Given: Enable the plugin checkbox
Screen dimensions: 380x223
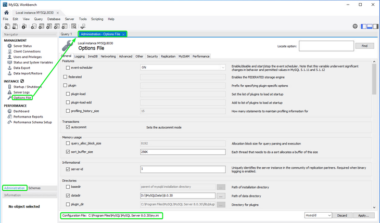Looking at the screenshot, I should point(65,85).
